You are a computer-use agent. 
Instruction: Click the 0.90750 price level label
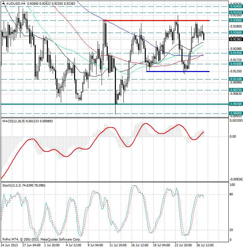[236, 90]
